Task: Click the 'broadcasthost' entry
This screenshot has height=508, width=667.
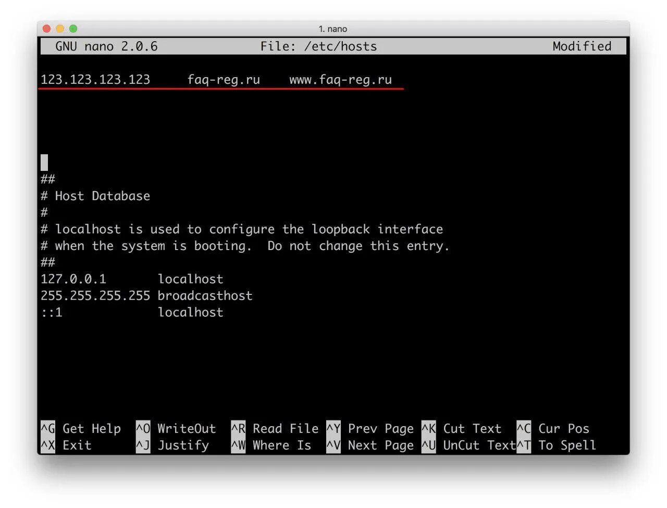Action: coord(205,296)
